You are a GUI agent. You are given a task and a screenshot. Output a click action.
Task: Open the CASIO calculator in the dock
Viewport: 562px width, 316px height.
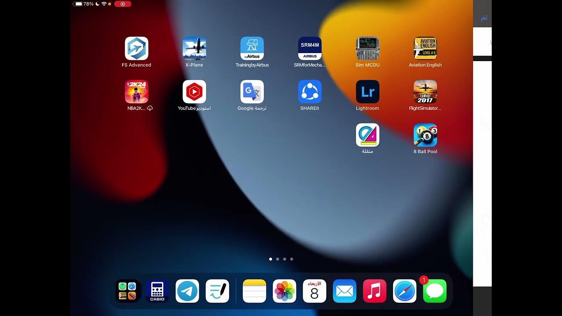157,291
